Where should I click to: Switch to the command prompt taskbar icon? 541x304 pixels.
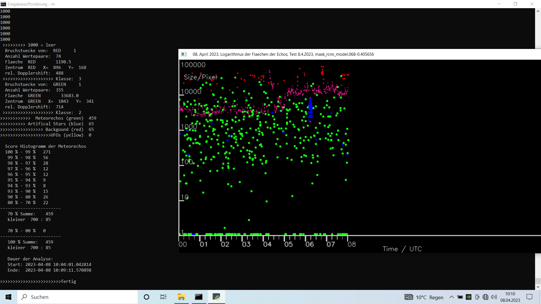pyautogui.click(x=199, y=297)
